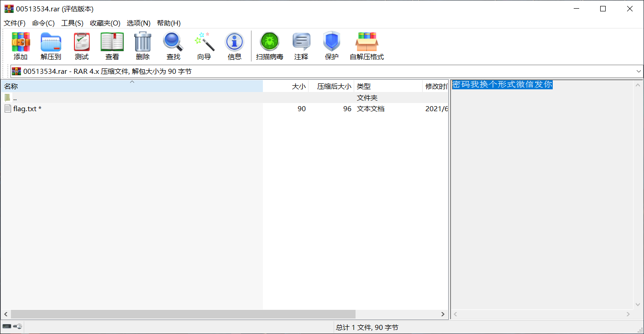Open the 工具(S) menu
Viewport: 644px width, 334px height.
click(x=72, y=23)
